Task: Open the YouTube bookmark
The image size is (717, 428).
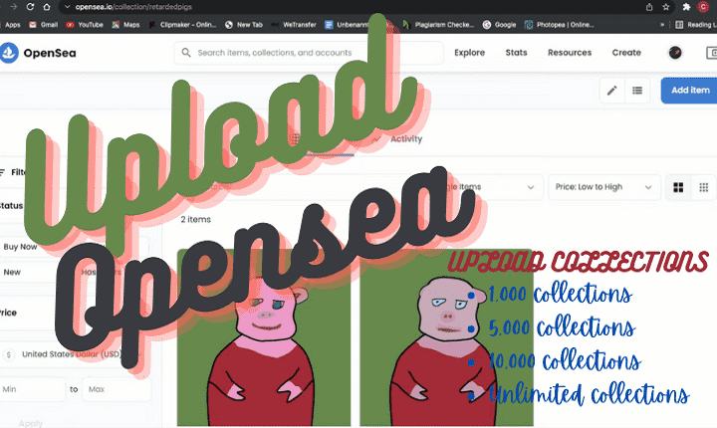Action: point(85,25)
